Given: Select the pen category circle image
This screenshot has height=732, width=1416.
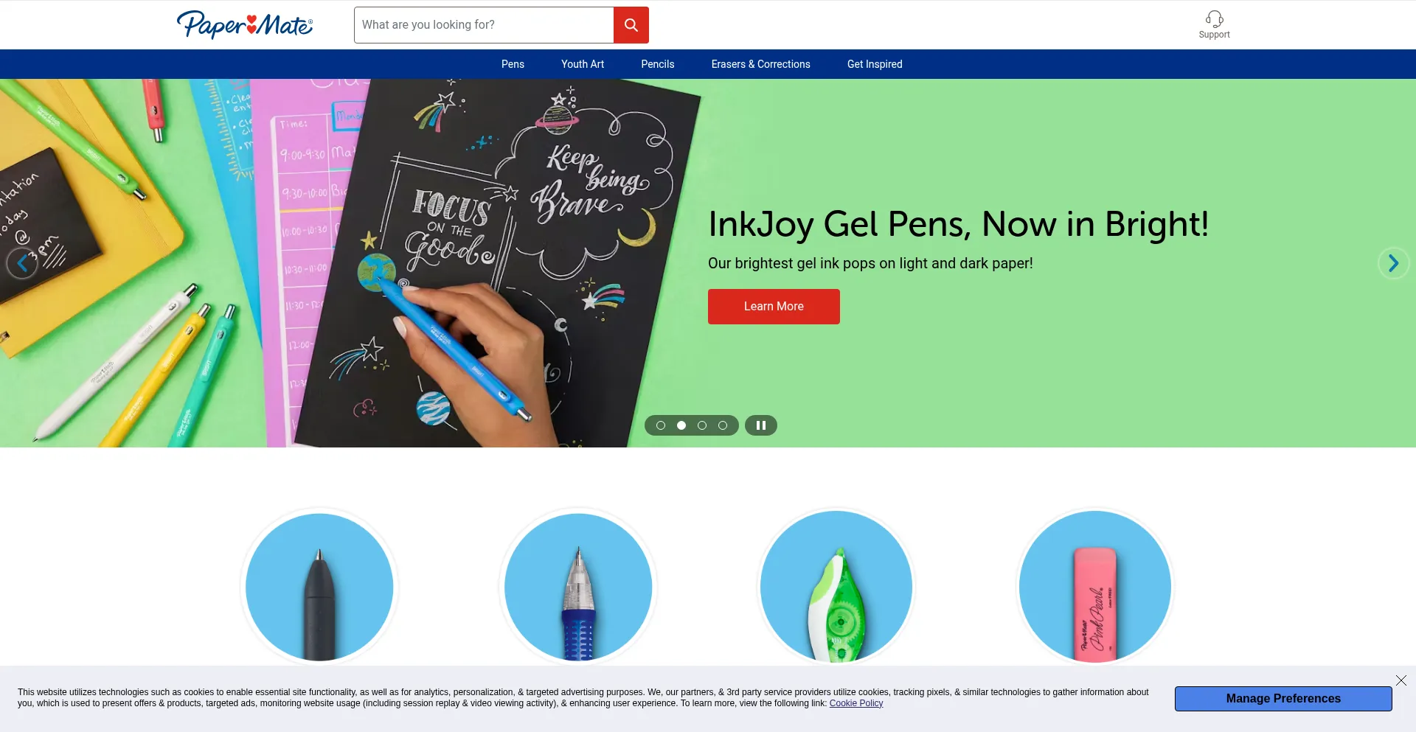Looking at the screenshot, I should (319, 587).
